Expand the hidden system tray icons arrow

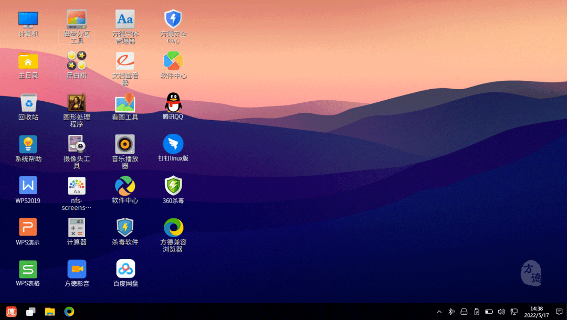tap(439, 312)
